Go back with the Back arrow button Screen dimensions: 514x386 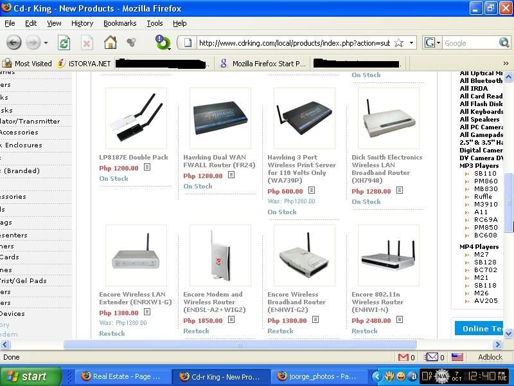tap(13, 42)
